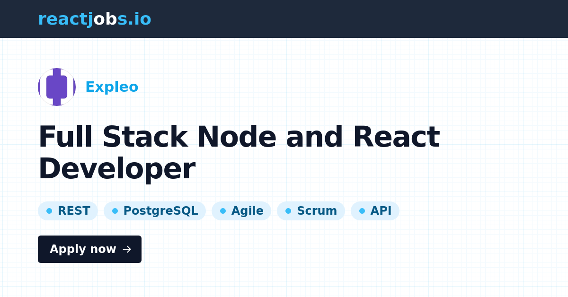Open the reactjobs.io home page
This screenshot has height=297, width=568.
pyautogui.click(x=95, y=19)
